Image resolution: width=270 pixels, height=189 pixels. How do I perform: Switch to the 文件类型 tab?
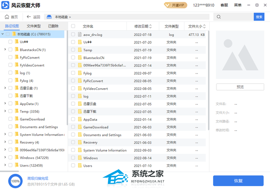[34, 26]
